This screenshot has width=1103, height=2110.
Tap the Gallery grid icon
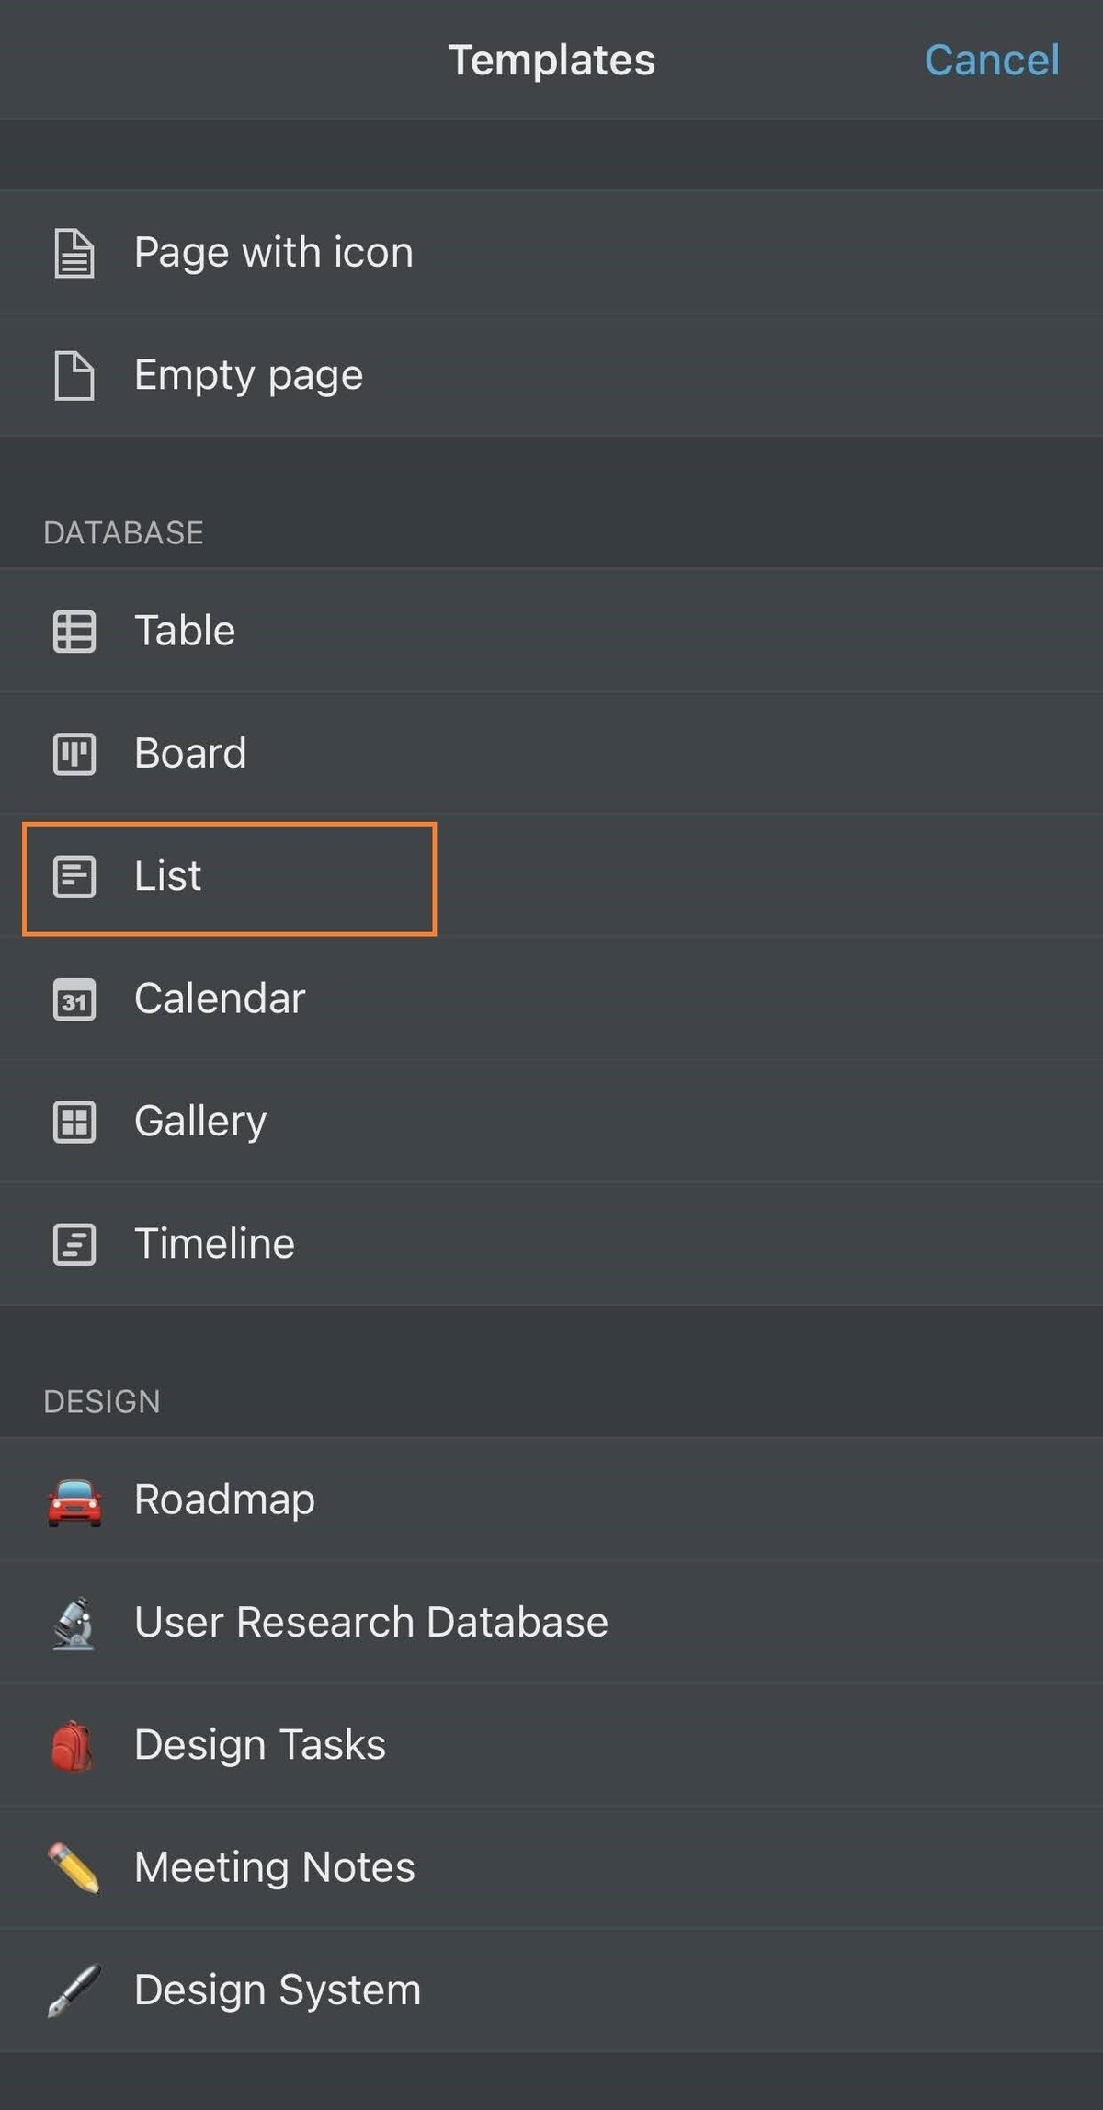(74, 1122)
